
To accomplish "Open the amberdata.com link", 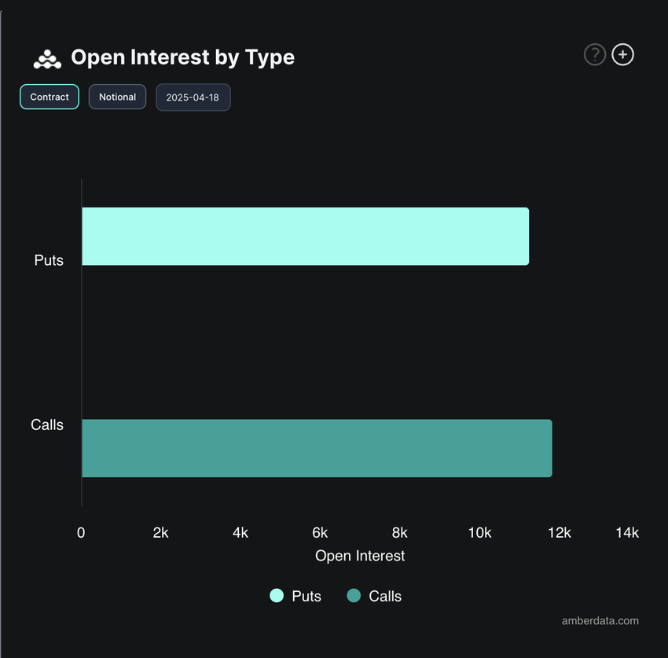I will click(600, 620).
